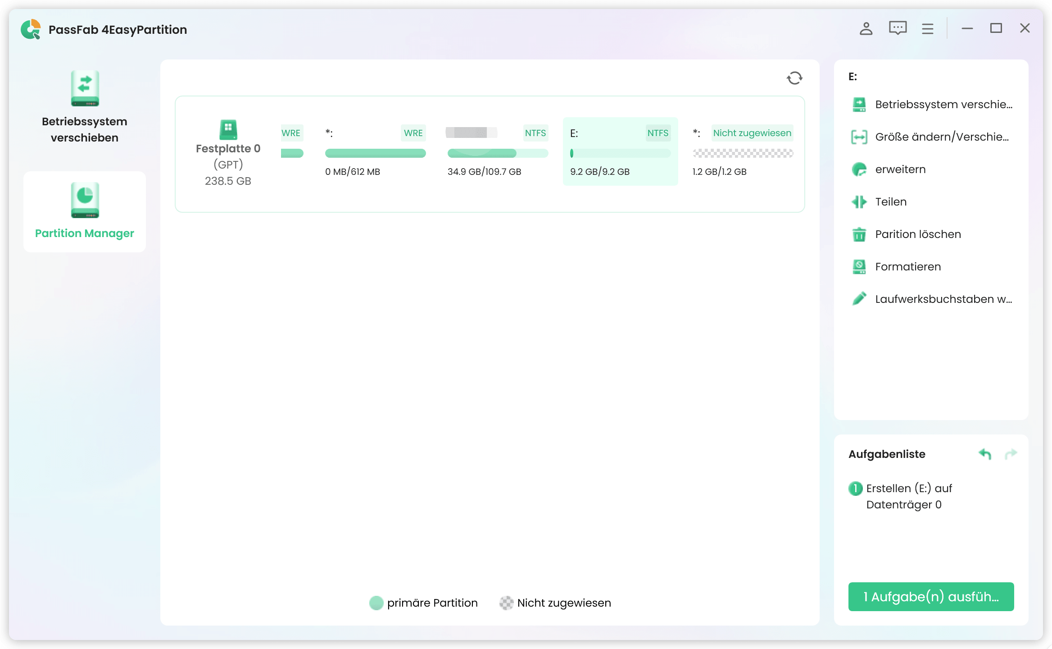The width and height of the screenshot is (1052, 649).
Task: Click the Festplatte 0 disk icon
Action: (x=228, y=130)
